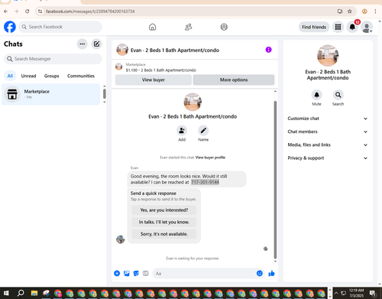382x299 pixels.
Task: Add people to the chat
Action: click(x=182, y=131)
